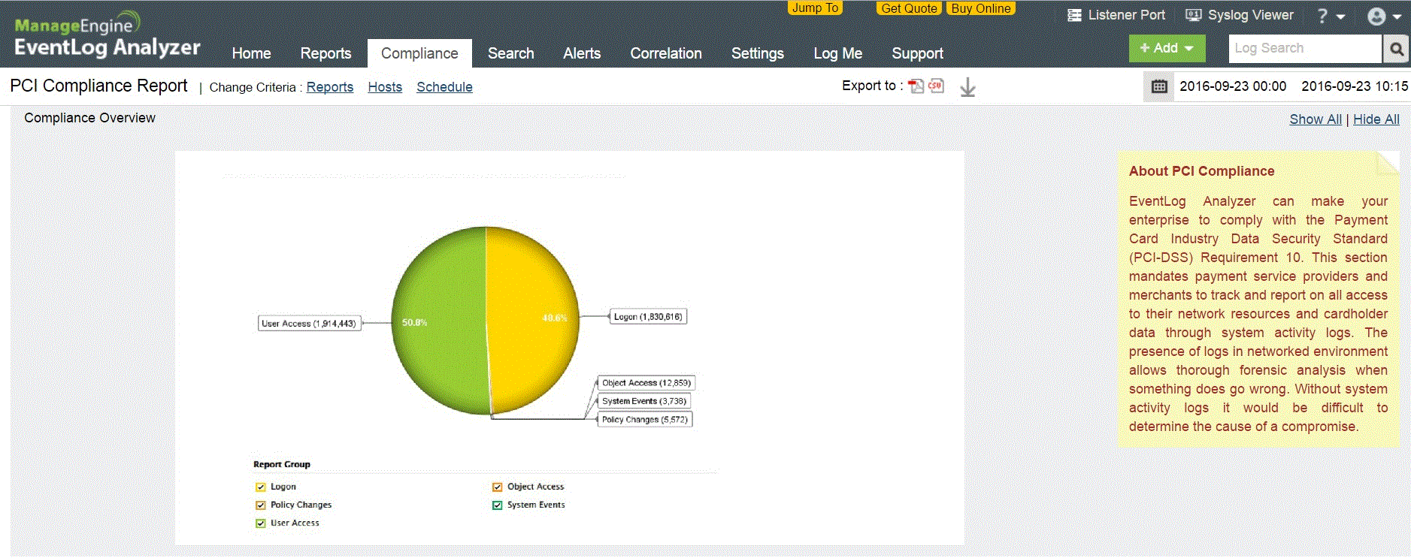The image size is (1411, 558).
Task: Focus the Log Search input field
Action: coord(1306,49)
